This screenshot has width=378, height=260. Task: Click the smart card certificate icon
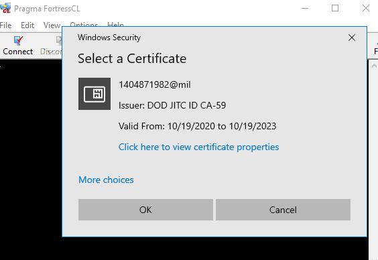click(x=94, y=94)
